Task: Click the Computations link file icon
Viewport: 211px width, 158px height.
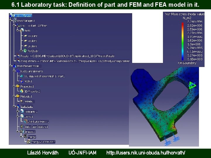Action: (18, 61)
